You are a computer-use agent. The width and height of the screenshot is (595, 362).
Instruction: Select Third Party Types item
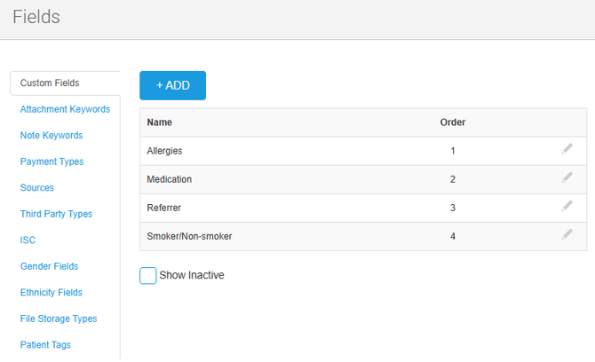tap(56, 214)
